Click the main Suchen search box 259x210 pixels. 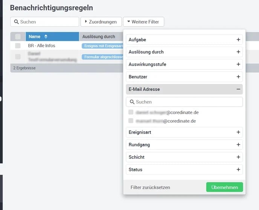coord(44,22)
